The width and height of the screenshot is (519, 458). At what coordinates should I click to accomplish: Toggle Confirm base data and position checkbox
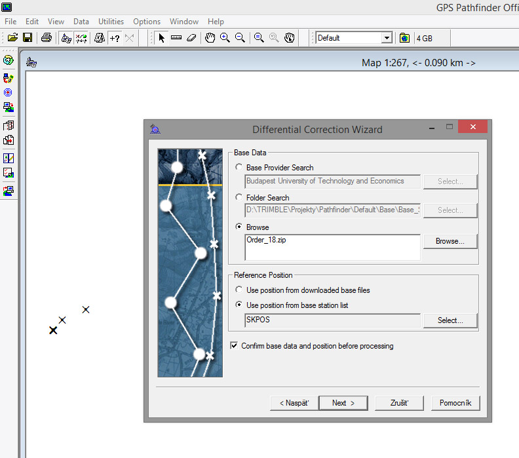[x=234, y=346]
